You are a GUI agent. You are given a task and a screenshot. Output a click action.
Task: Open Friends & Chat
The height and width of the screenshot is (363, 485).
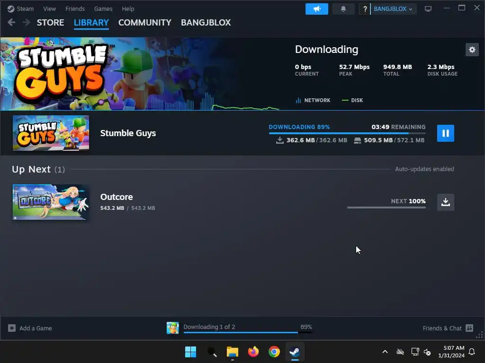[442, 328]
